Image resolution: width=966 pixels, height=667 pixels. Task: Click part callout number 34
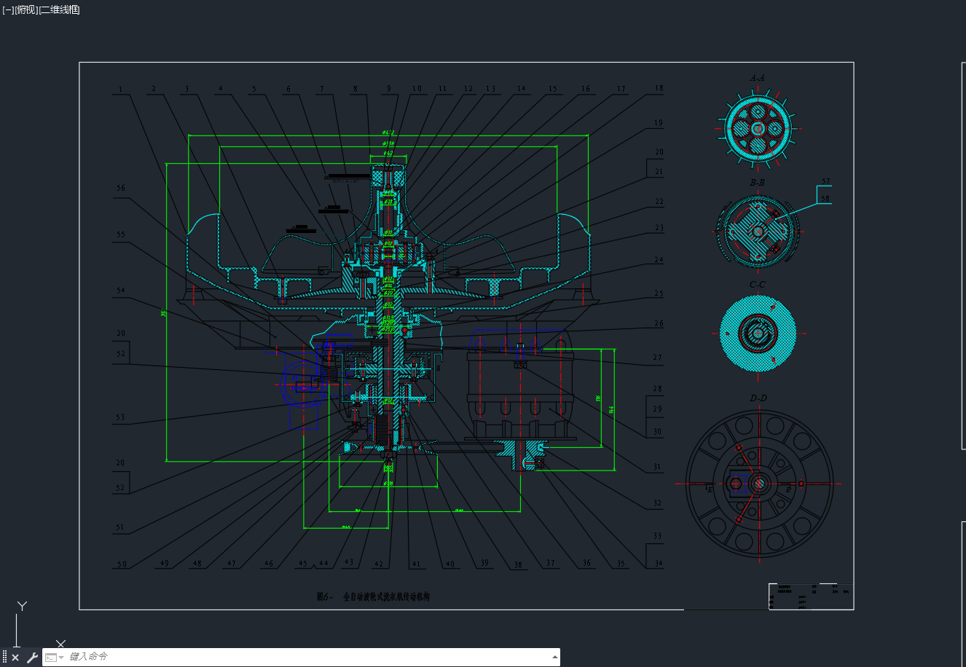(658, 563)
